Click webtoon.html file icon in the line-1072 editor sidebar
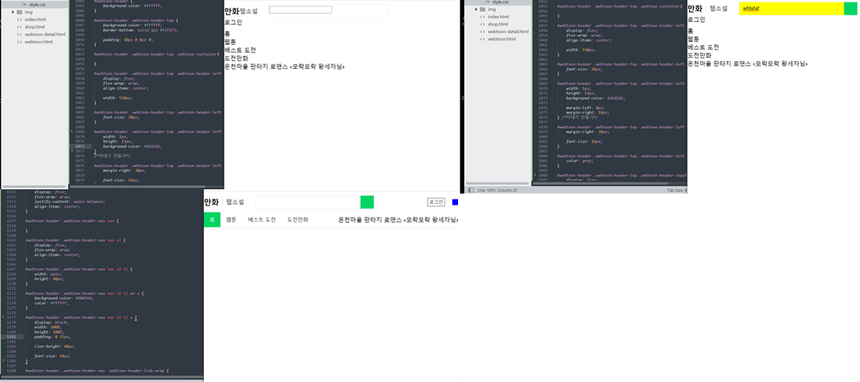Viewport: 860px width, 382px height. (20, 42)
